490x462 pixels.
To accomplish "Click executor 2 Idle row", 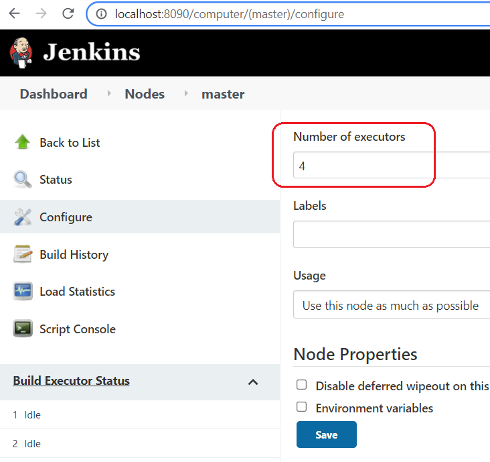I will click(140, 443).
